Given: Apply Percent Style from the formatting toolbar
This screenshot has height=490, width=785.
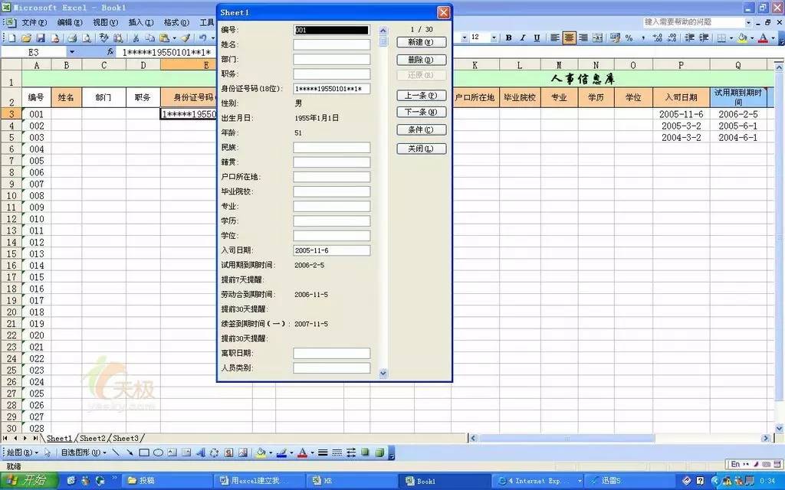Looking at the screenshot, I should click(629, 37).
